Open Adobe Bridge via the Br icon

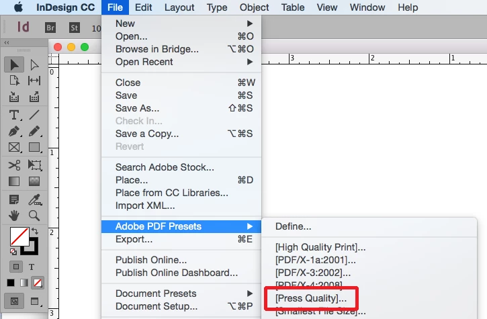(x=50, y=28)
